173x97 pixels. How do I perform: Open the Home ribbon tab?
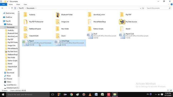coord(11,4)
